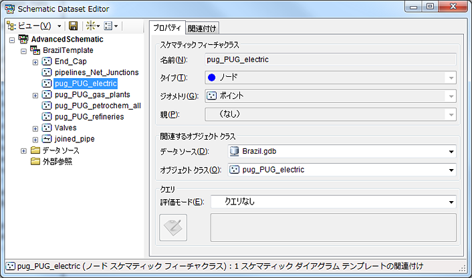Image resolution: width=472 pixels, height=278 pixels.
Task: Expand the データ ソース folder node
Action: [x=23, y=151]
